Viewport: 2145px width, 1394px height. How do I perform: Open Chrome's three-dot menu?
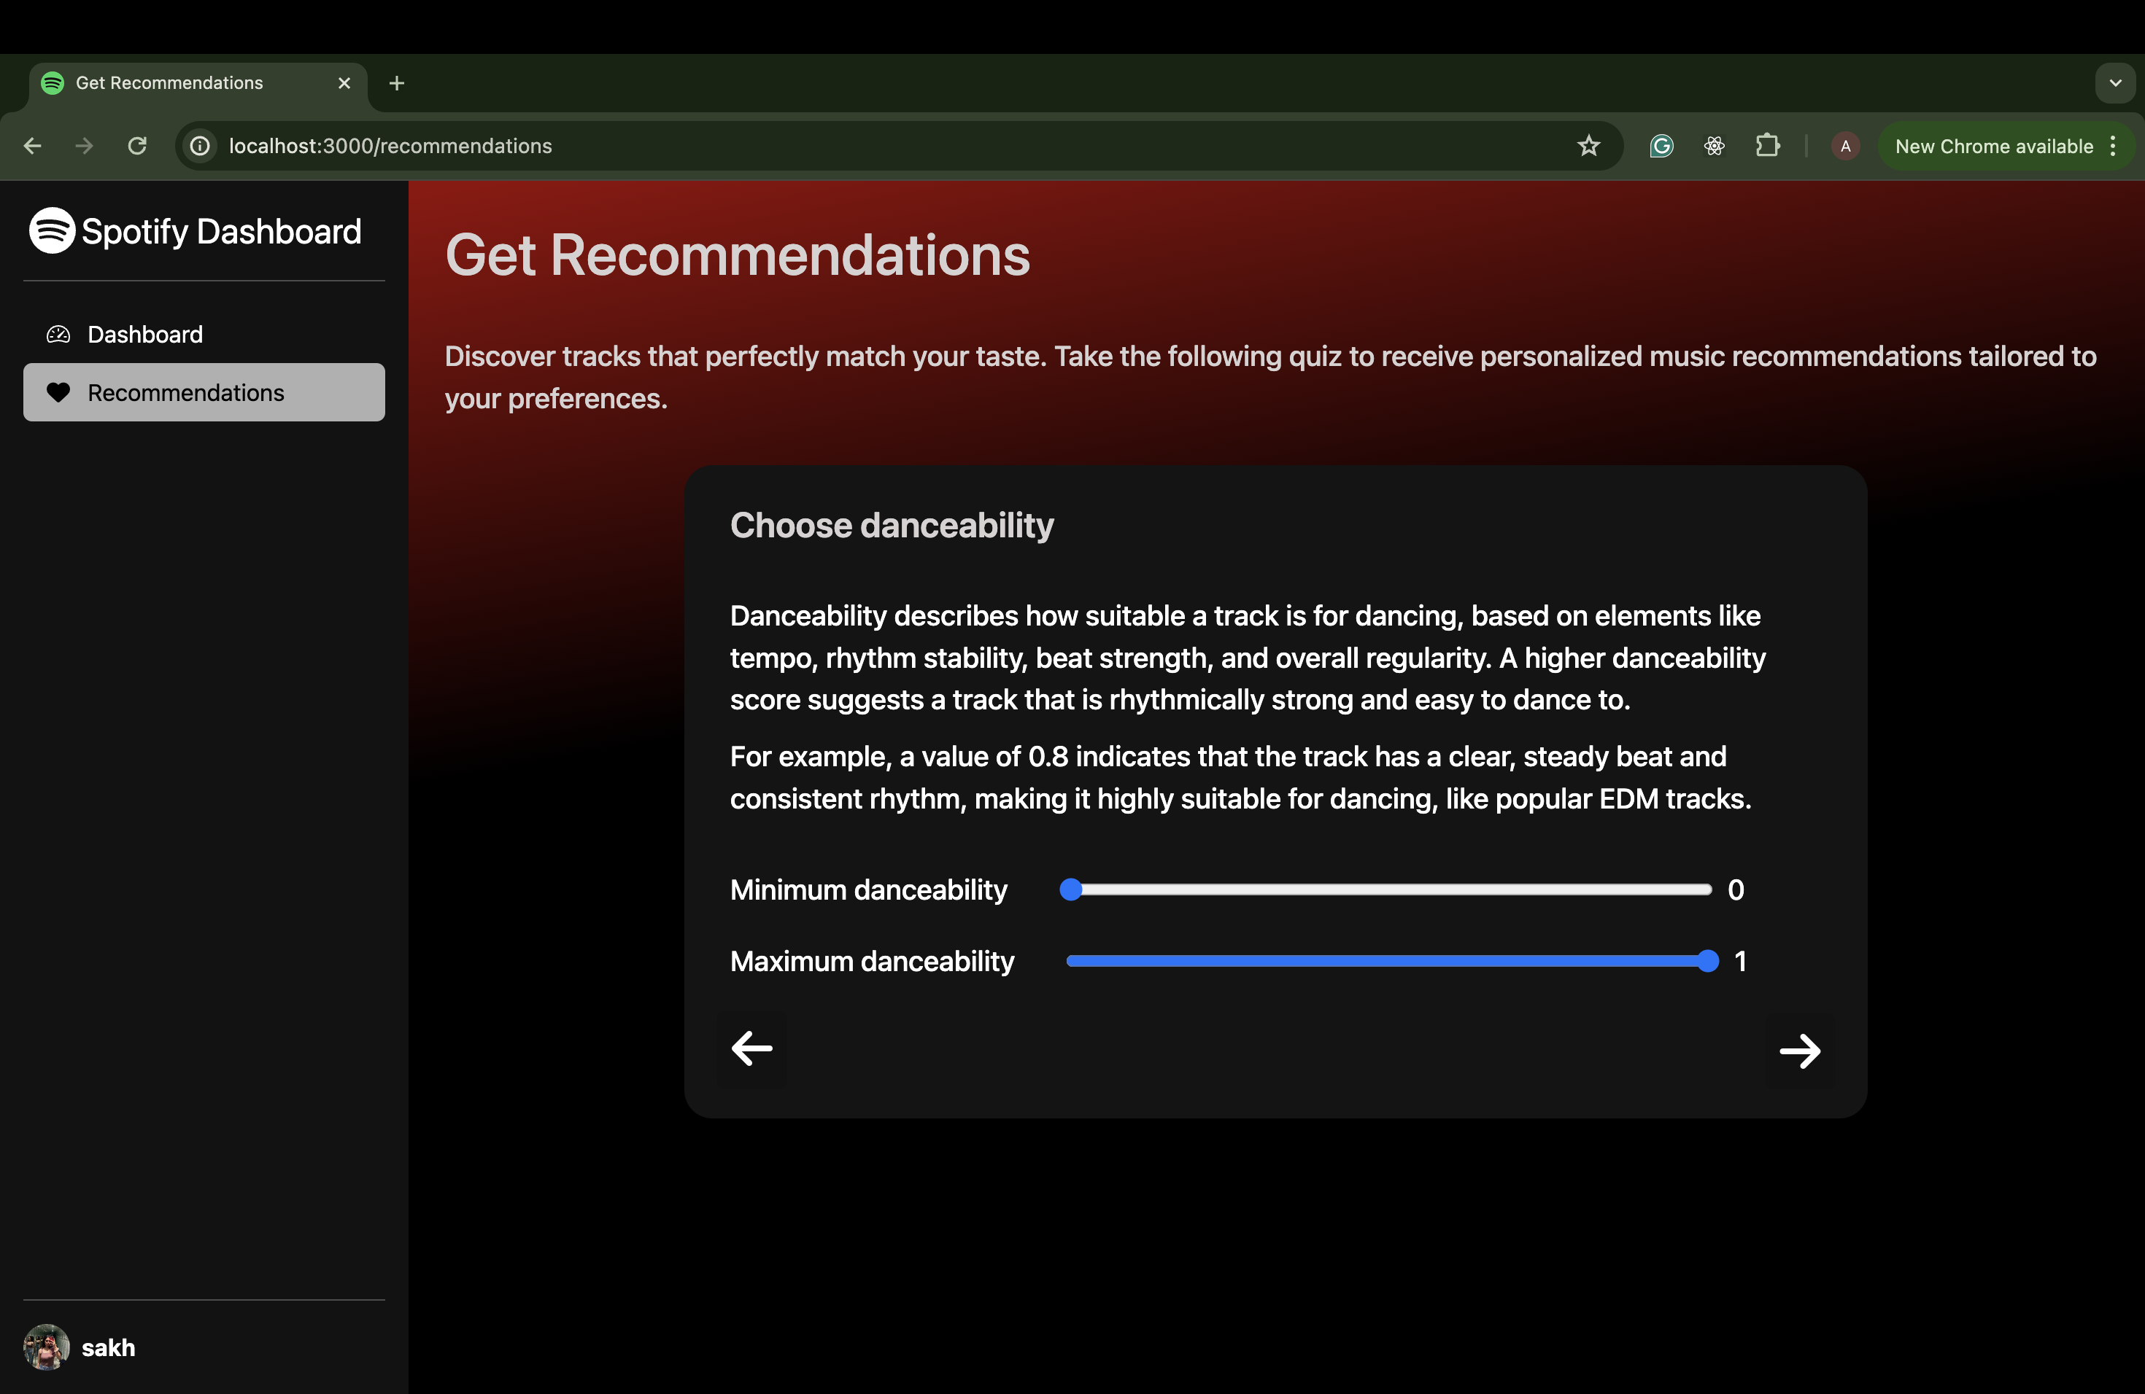coord(2114,146)
